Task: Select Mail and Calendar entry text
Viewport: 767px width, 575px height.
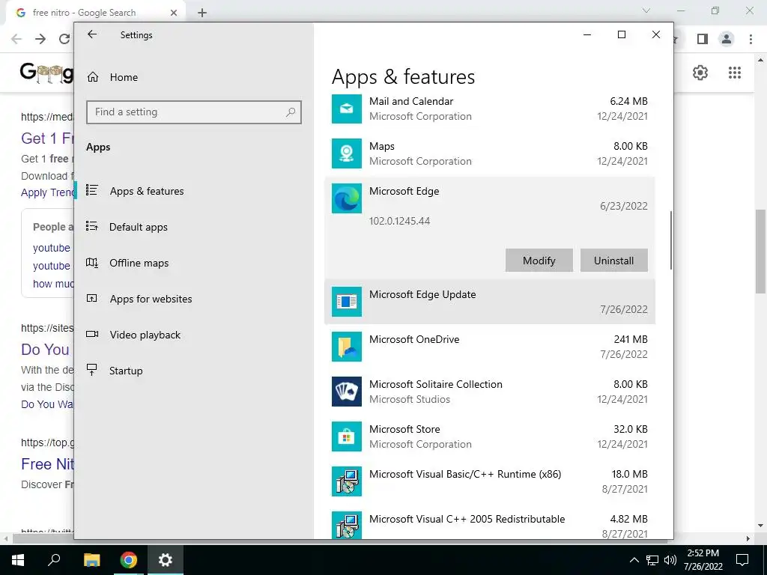Action: (411, 101)
